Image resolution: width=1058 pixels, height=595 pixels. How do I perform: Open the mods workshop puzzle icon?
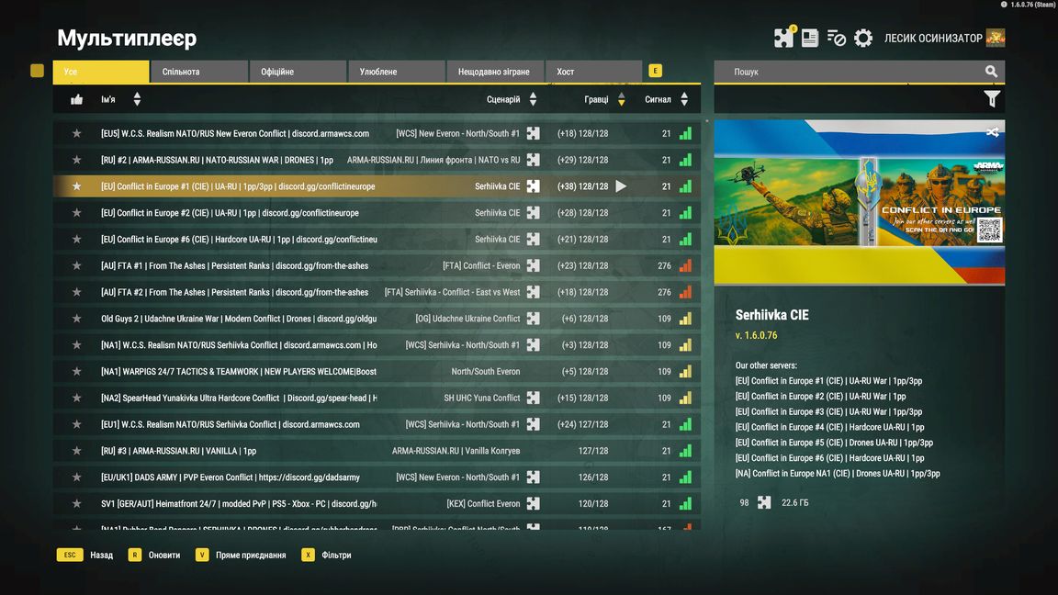[x=783, y=38]
